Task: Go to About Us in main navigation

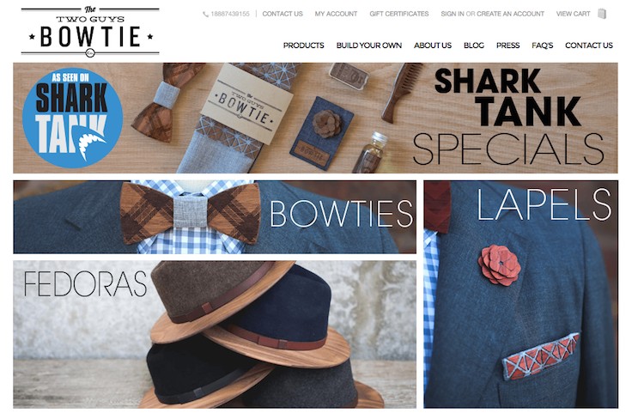Action: pos(433,46)
